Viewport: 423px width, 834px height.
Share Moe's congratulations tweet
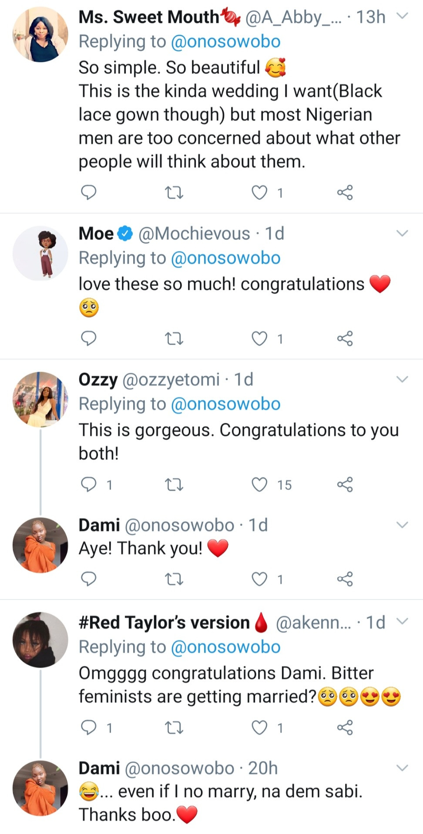click(345, 338)
